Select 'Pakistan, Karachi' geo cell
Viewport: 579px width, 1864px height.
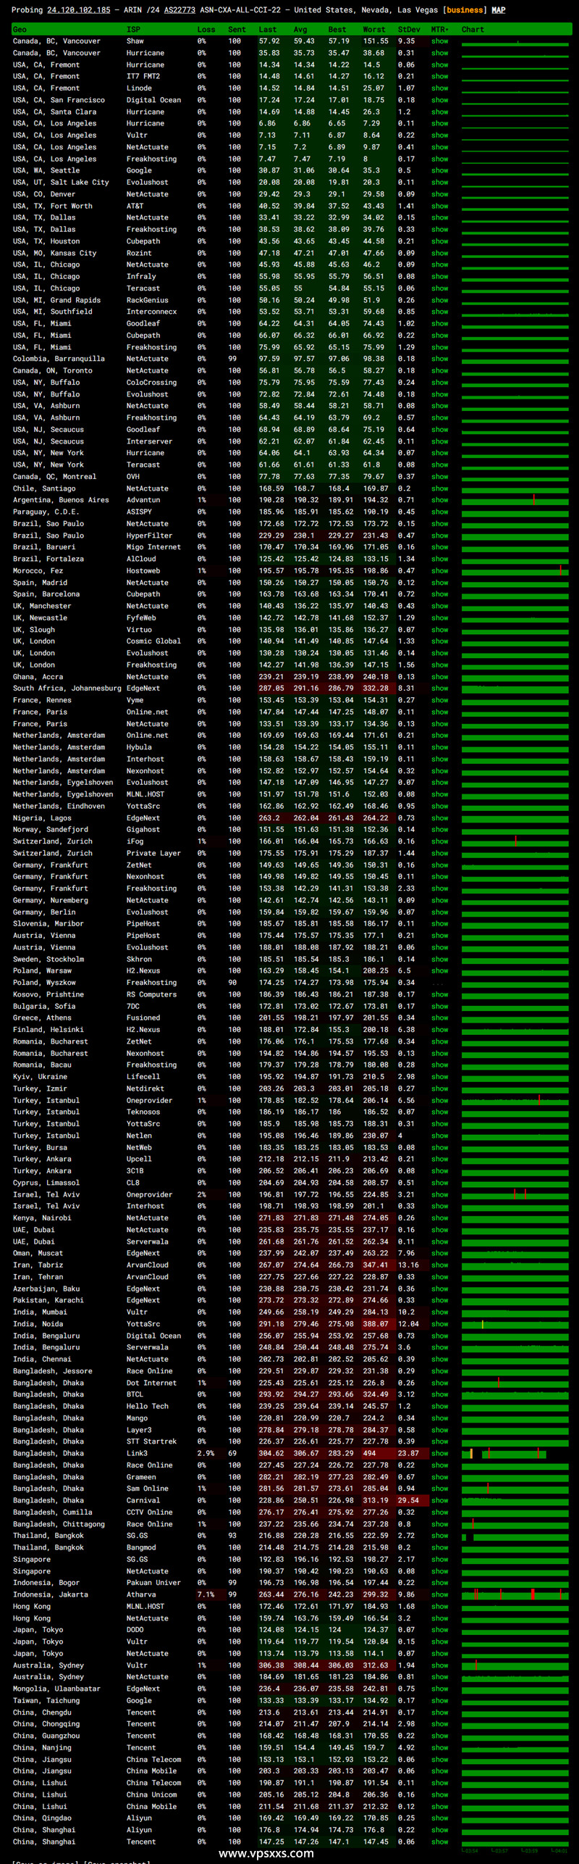point(48,1300)
